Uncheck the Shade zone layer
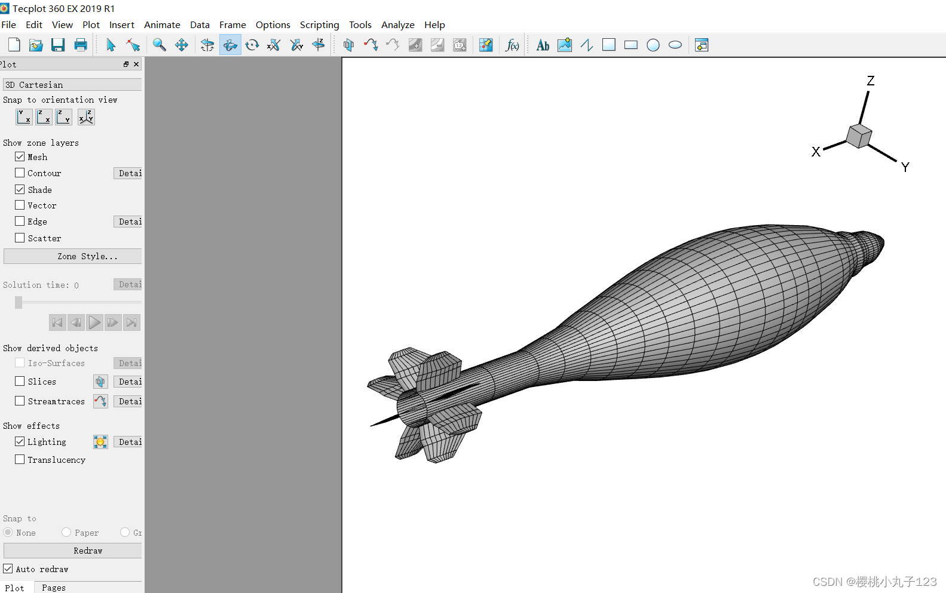 click(20, 189)
